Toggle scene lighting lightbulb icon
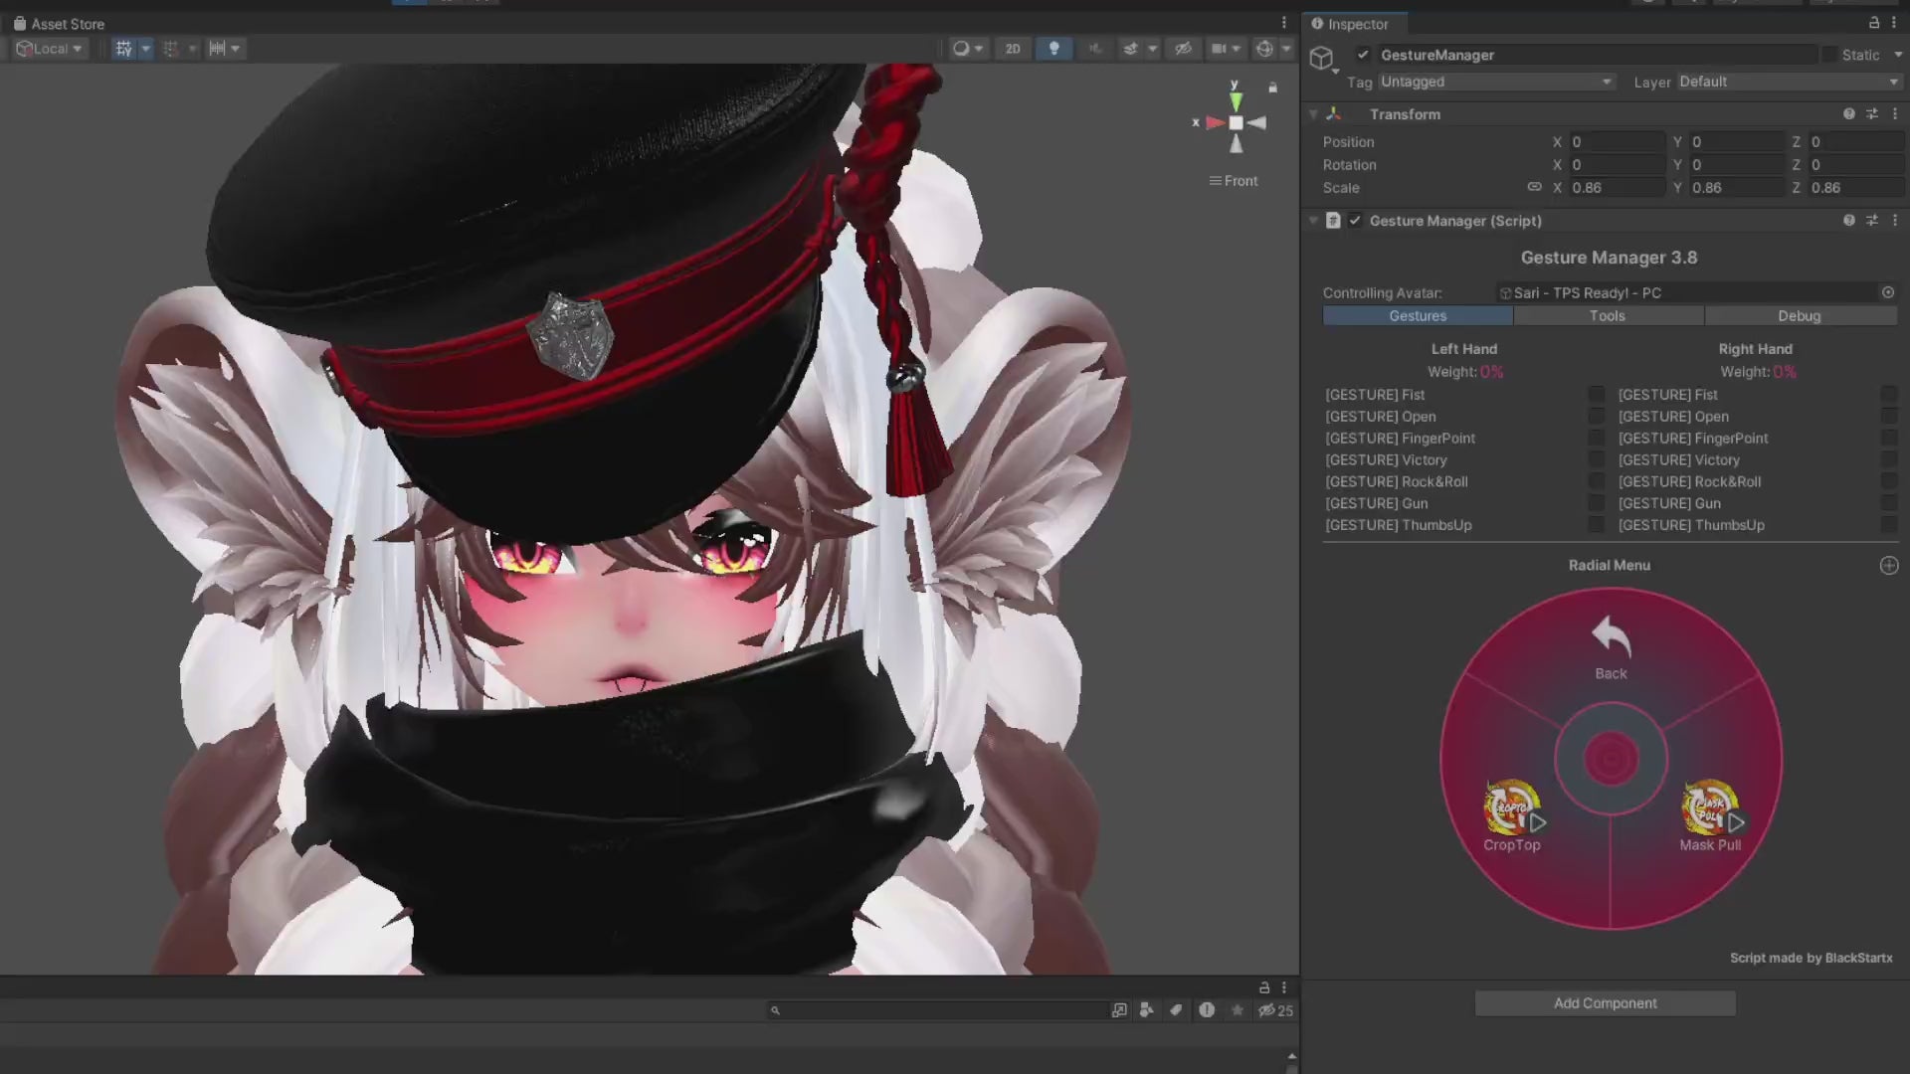Viewport: 1910px width, 1074px height. [x=1053, y=49]
